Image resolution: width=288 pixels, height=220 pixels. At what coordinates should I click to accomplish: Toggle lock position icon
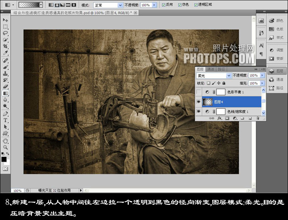point(219,83)
